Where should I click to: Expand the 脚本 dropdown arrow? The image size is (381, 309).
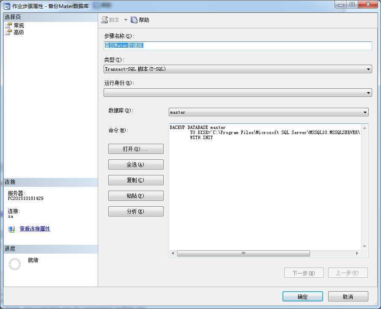point(126,20)
